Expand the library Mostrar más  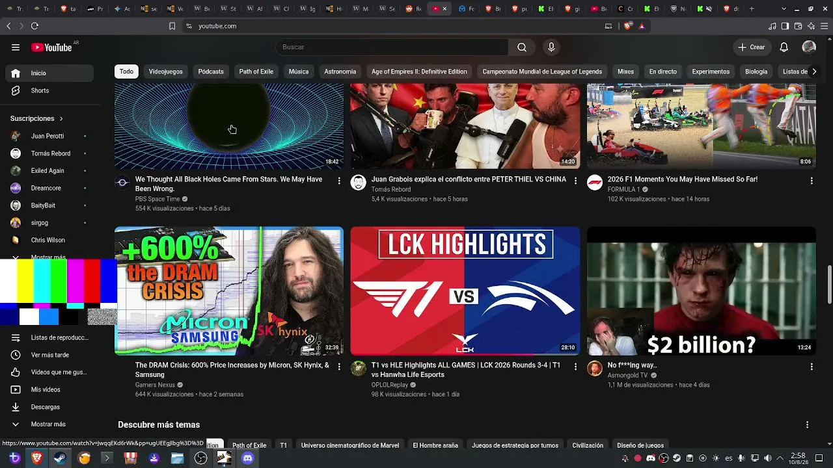48,424
